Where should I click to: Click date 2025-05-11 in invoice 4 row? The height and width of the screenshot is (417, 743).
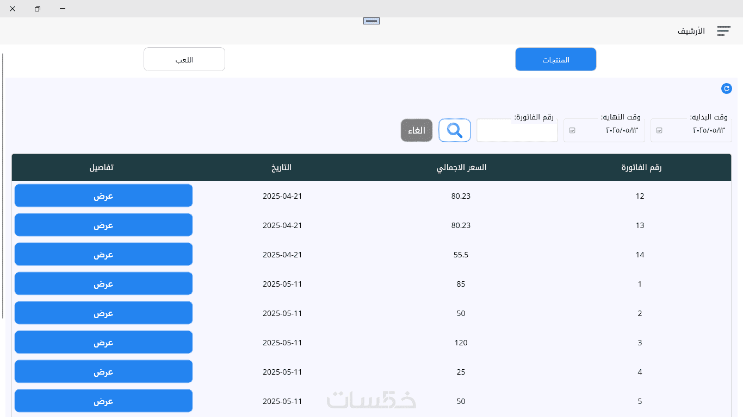(282, 372)
